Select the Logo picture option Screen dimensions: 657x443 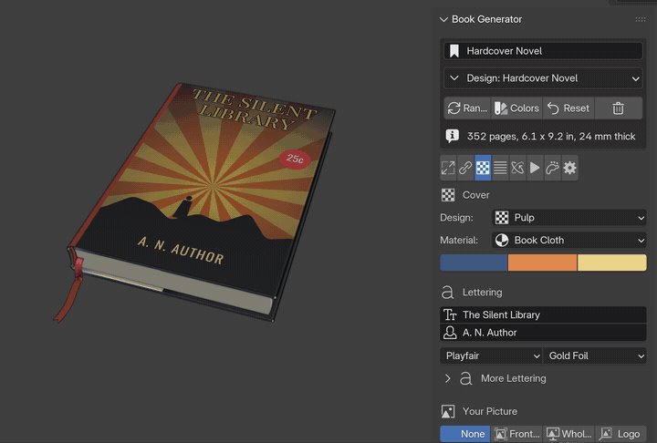coord(620,434)
